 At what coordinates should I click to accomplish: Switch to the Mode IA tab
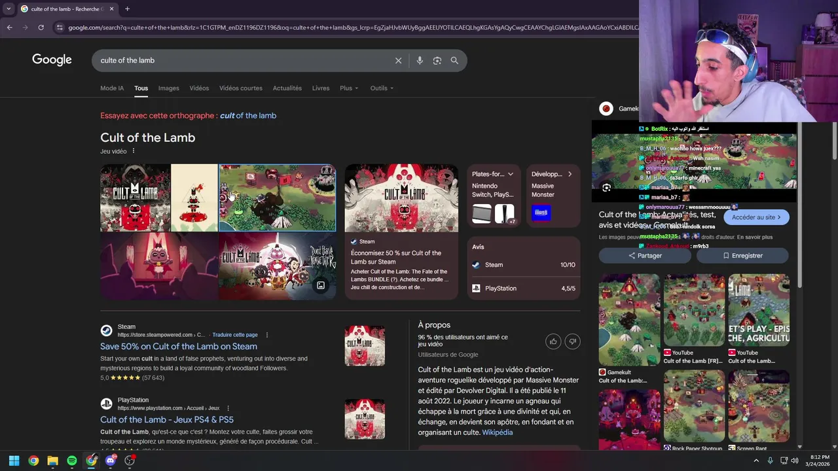pos(112,88)
